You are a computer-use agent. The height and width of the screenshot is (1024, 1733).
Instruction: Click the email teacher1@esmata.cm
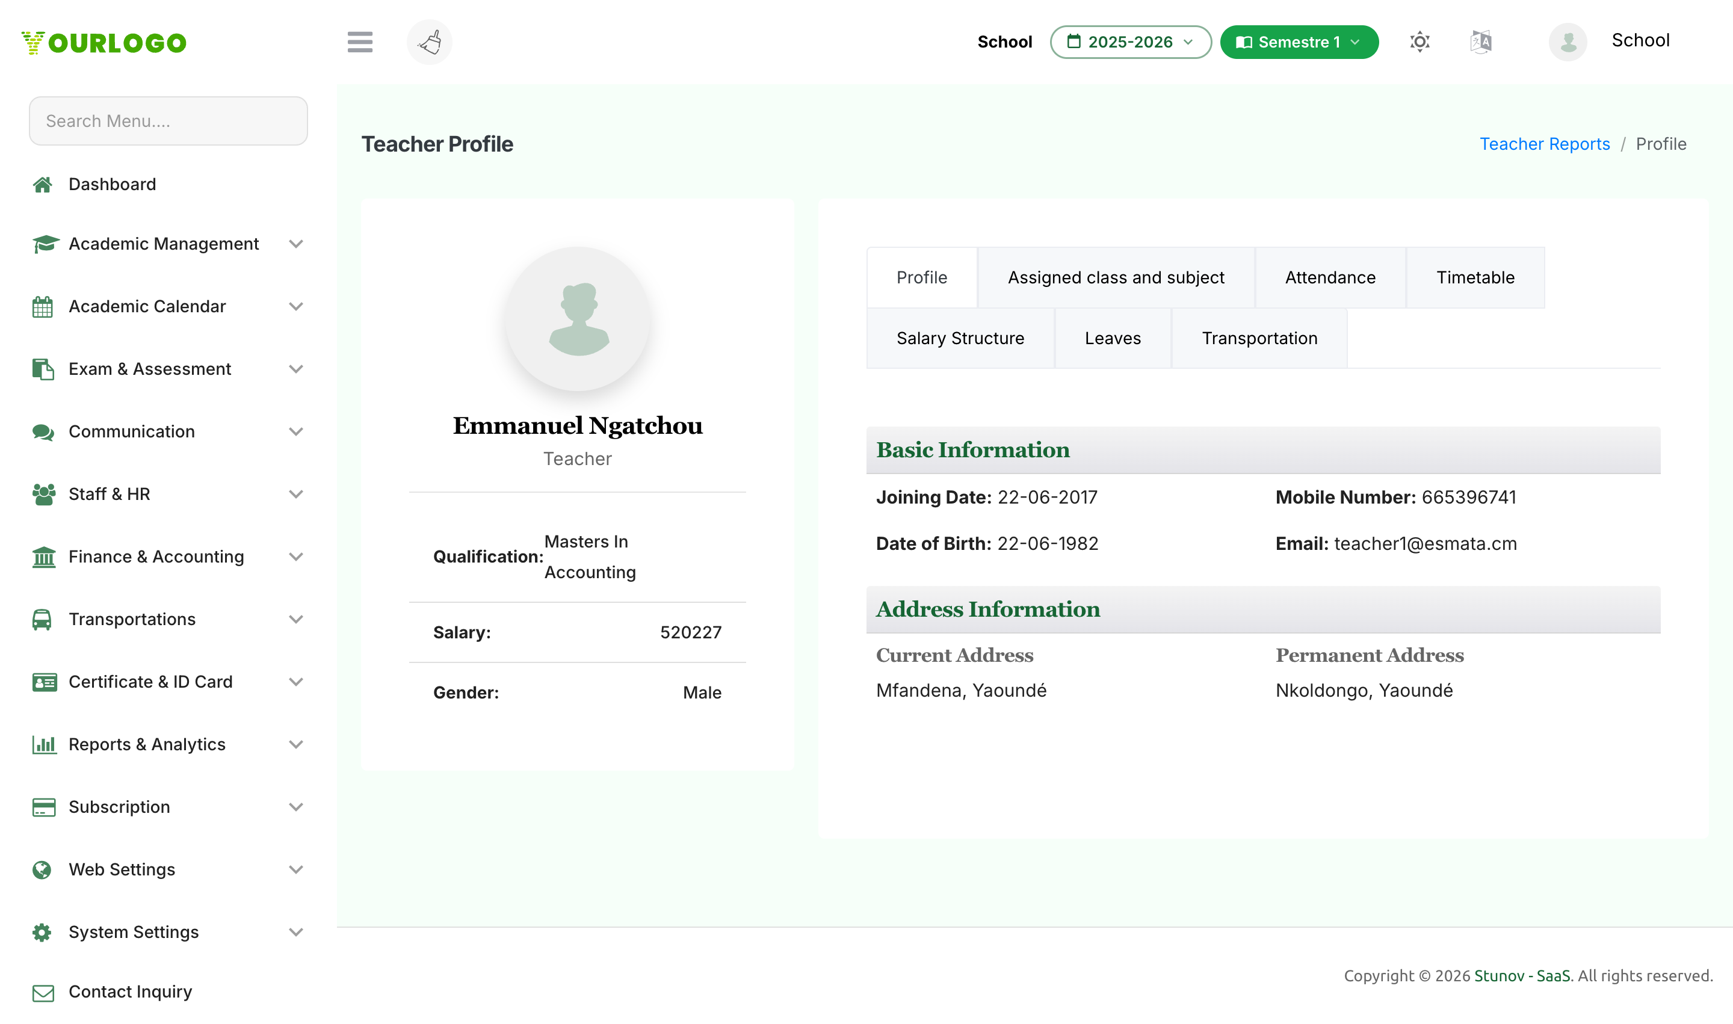tap(1425, 544)
